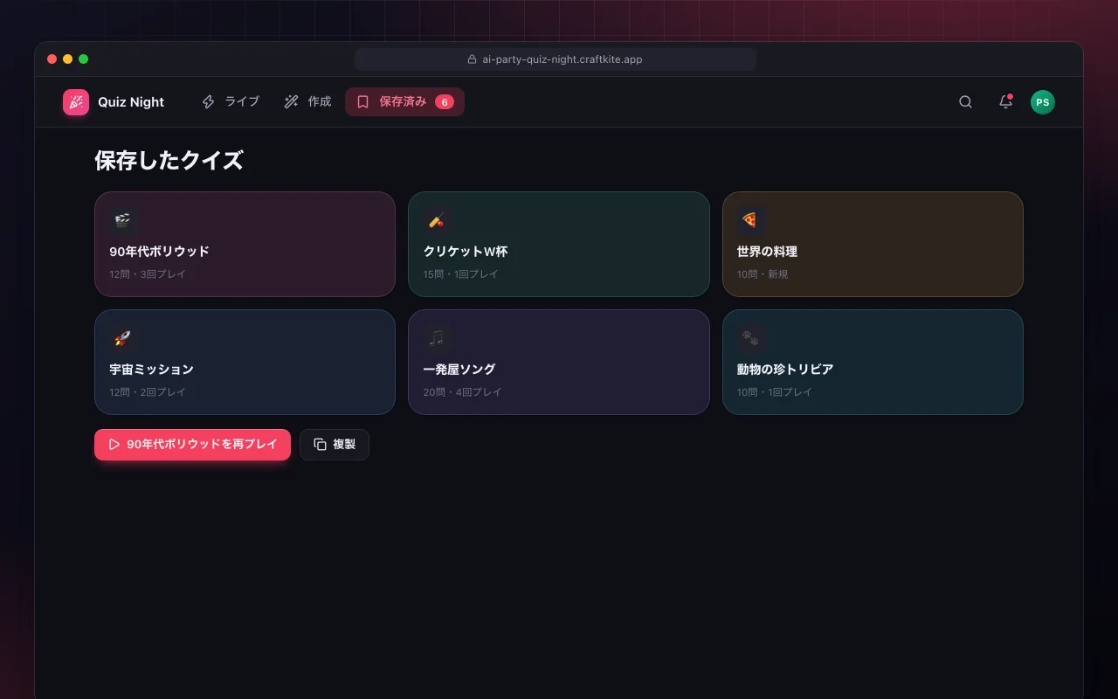Viewport: 1118px width, 699px height.
Task: Duplicate the quiz with 複製 button
Action: pyautogui.click(x=335, y=445)
